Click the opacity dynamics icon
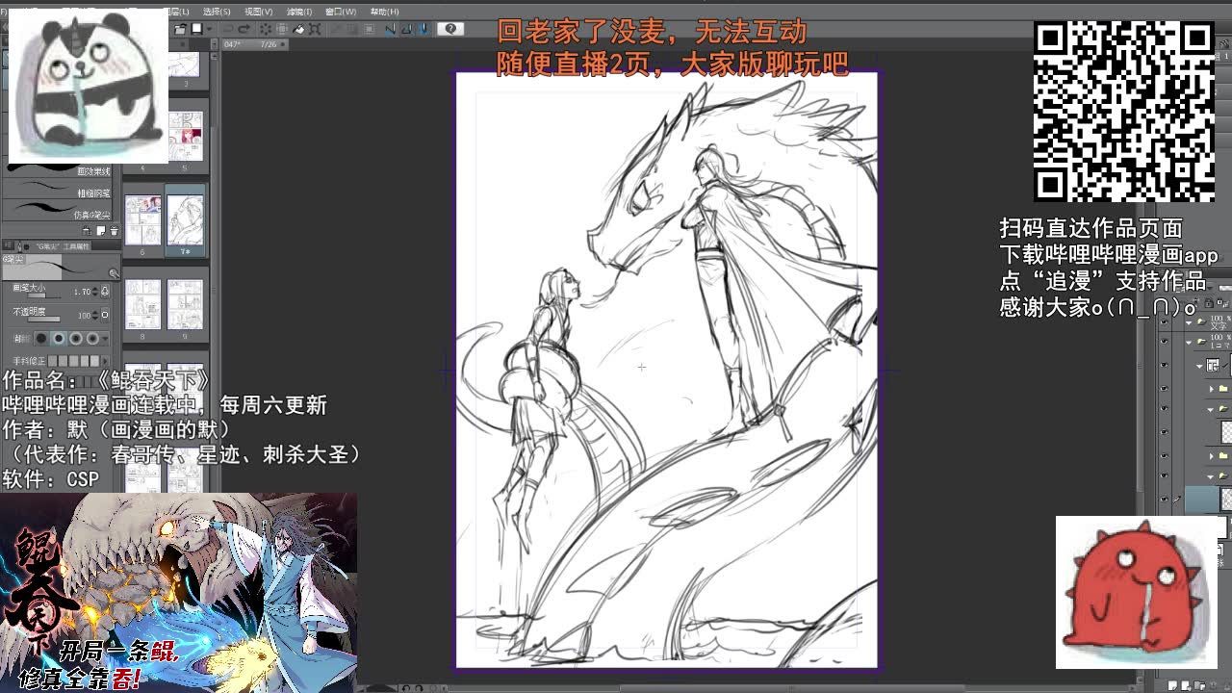This screenshot has height=693, width=1232. pyautogui.click(x=105, y=314)
